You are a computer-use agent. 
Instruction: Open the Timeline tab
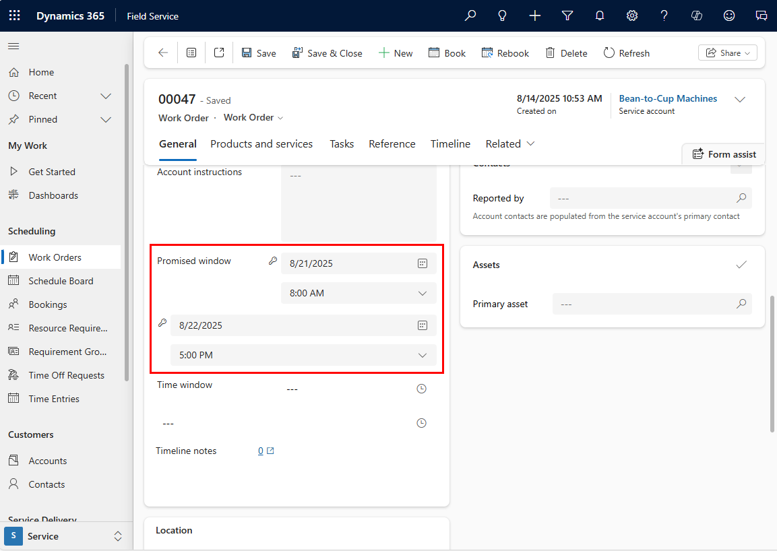pos(450,143)
